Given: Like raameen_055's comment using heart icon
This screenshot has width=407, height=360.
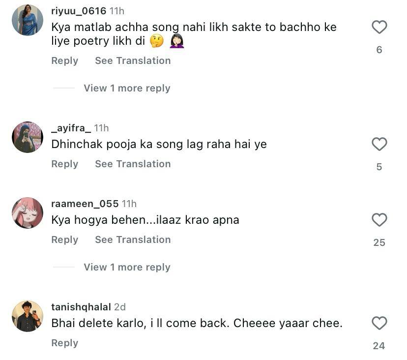Looking at the screenshot, I should [x=379, y=220].
